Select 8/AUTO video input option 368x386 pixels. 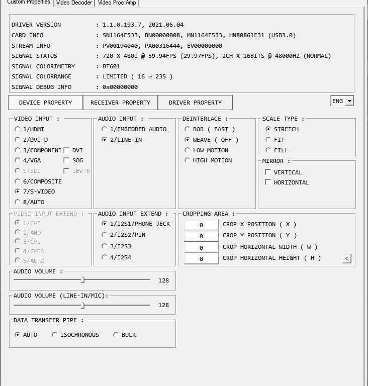tap(18, 202)
